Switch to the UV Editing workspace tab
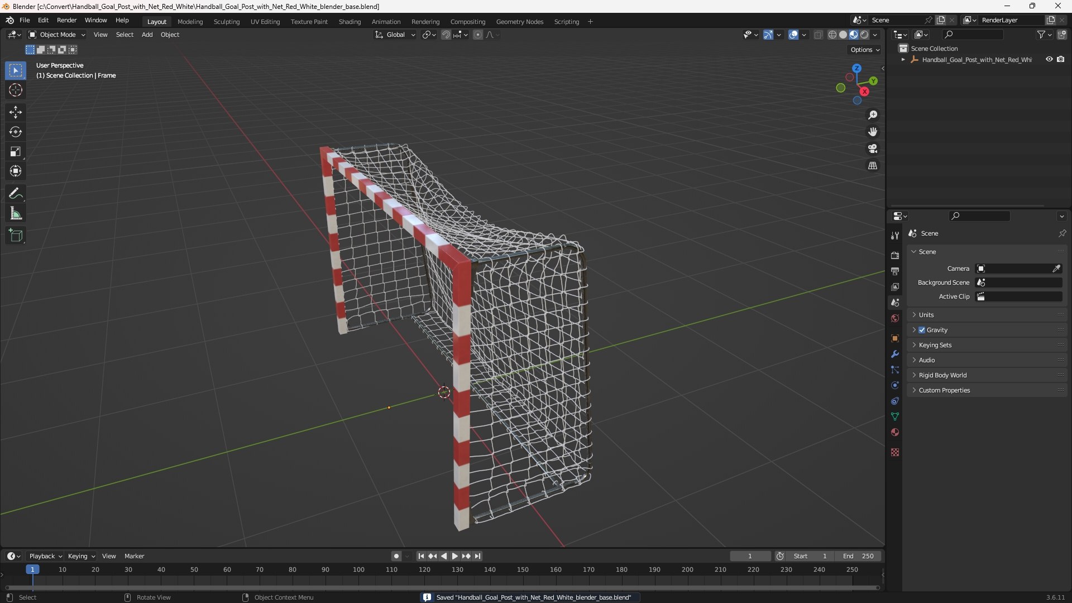 click(265, 22)
